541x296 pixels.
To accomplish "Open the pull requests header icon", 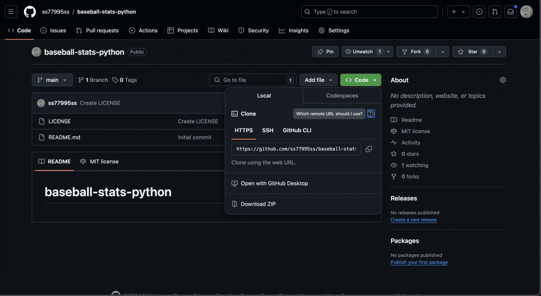I will (x=495, y=12).
